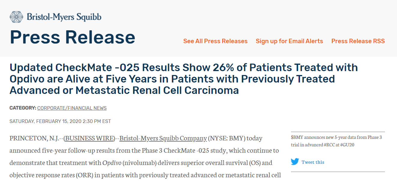Click the $BMY announces tweet text
Screen dimensions: 397x183
coord(336,141)
